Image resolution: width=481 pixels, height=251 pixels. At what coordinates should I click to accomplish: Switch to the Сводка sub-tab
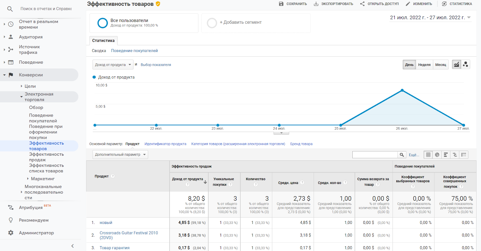[x=99, y=51]
